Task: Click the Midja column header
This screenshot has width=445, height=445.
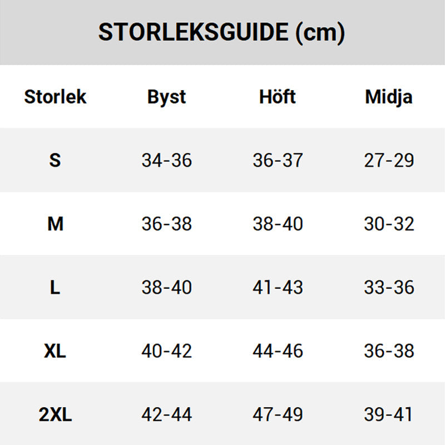Action: click(x=389, y=97)
